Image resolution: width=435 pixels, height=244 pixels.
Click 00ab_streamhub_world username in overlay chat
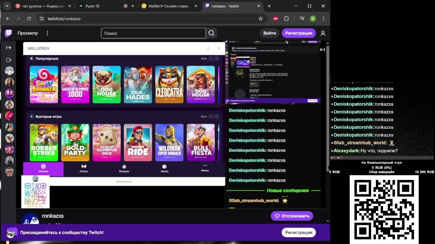point(360,143)
